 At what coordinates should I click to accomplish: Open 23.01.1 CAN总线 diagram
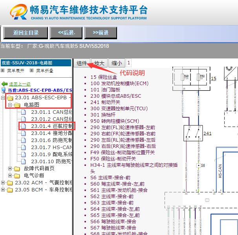51,112
